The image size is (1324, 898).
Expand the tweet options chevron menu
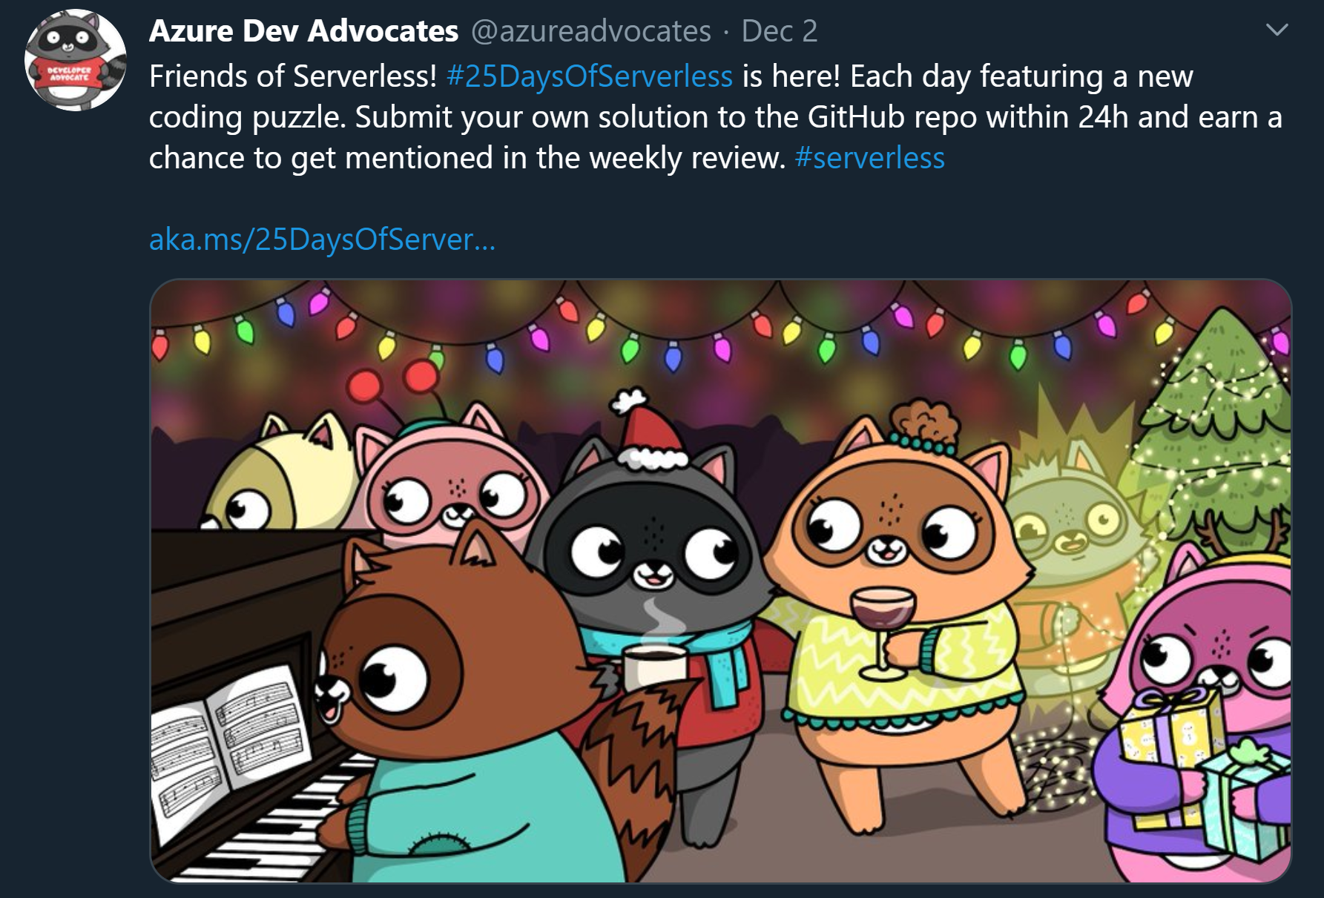(x=1276, y=30)
